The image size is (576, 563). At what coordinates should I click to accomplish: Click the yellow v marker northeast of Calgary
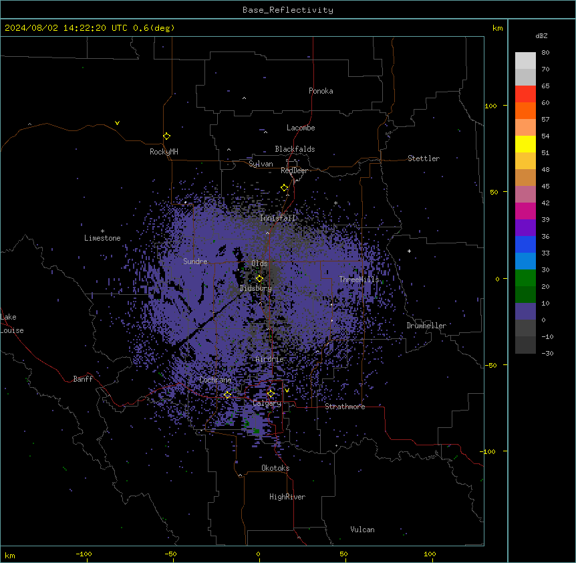point(287,390)
